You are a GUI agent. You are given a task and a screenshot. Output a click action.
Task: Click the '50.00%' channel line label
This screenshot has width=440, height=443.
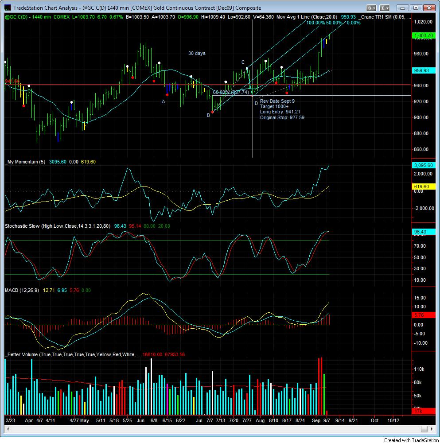point(334,23)
